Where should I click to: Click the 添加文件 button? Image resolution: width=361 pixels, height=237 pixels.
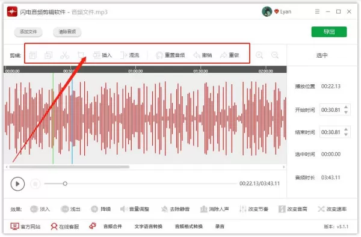pos(28,32)
